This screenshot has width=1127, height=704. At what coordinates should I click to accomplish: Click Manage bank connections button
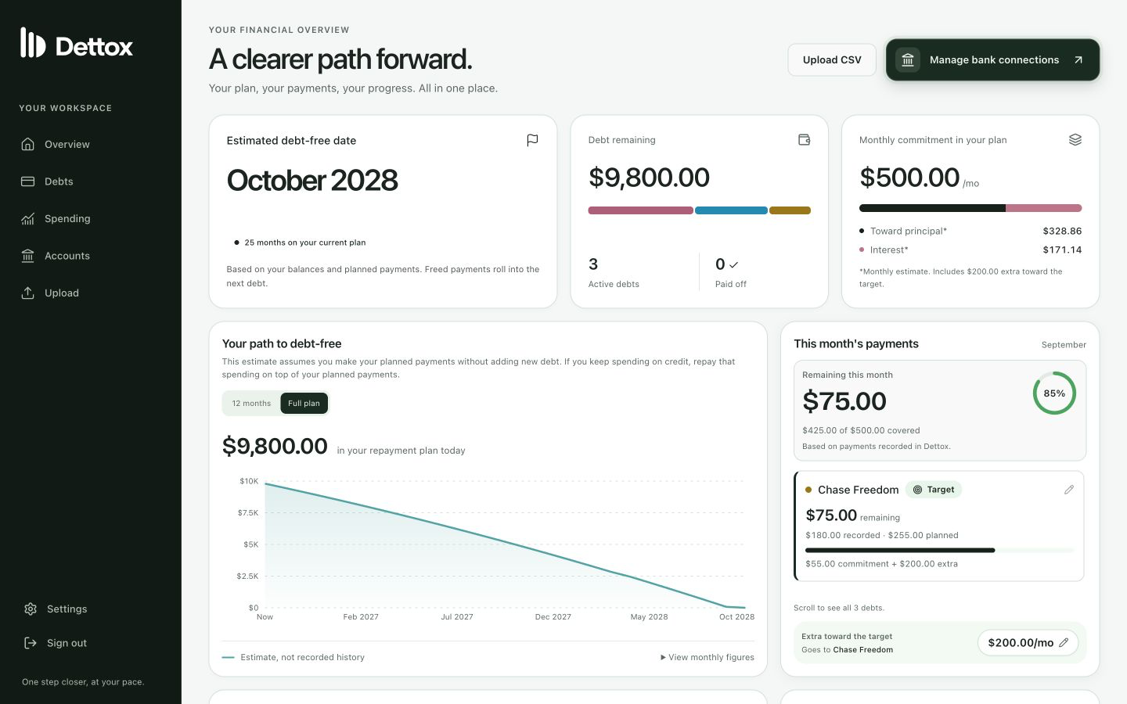[992, 60]
